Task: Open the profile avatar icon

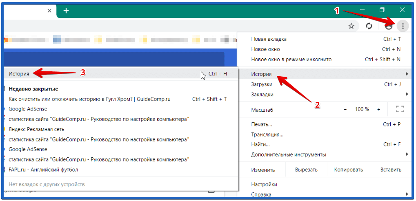Action: [389, 26]
